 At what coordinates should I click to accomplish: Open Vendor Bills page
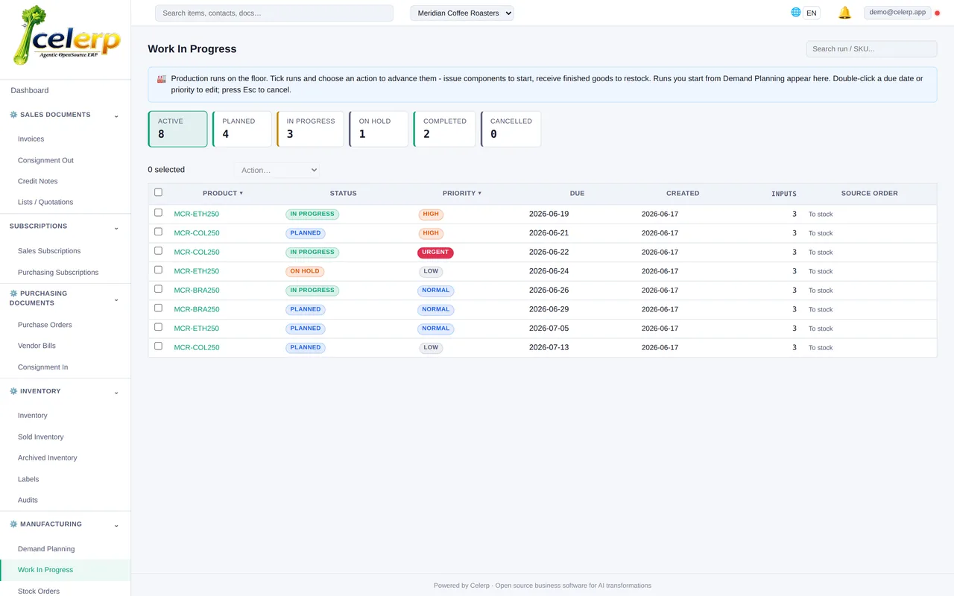pyautogui.click(x=37, y=346)
